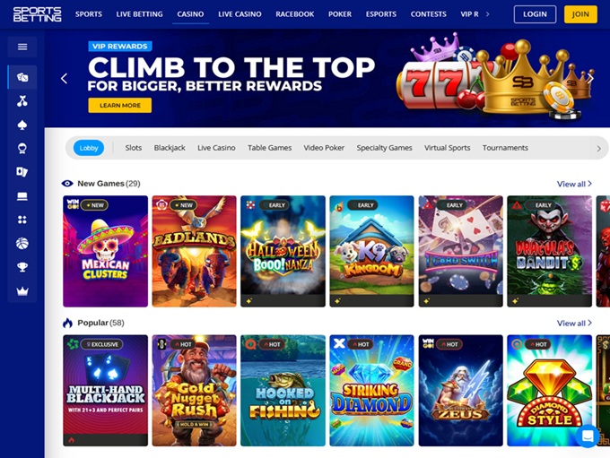The height and width of the screenshot is (458, 610).
Task: Open the Live Betting nav menu item
Action: (139, 14)
